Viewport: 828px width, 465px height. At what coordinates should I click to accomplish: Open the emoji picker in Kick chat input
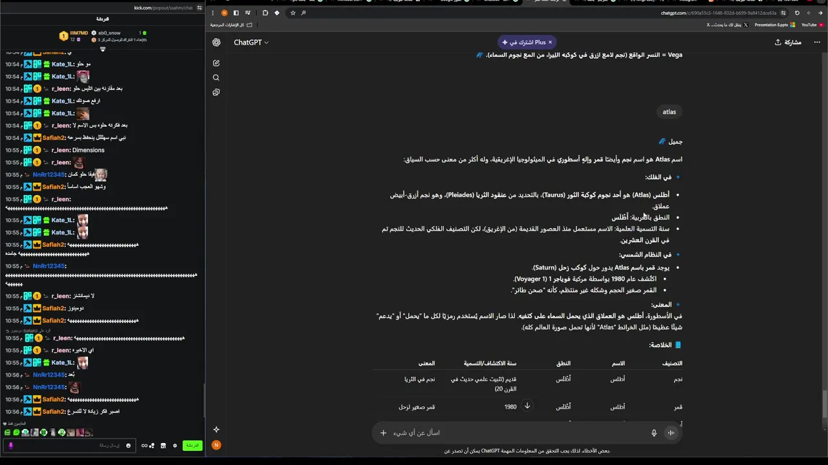[x=128, y=446]
